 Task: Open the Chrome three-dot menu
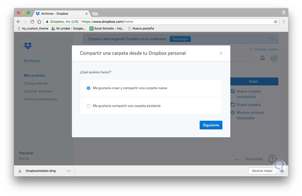pyautogui.click(x=284, y=21)
